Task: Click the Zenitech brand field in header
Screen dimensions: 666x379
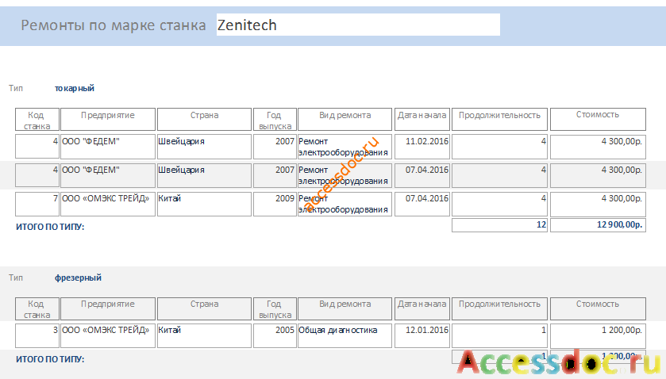Action: pyautogui.click(x=358, y=25)
